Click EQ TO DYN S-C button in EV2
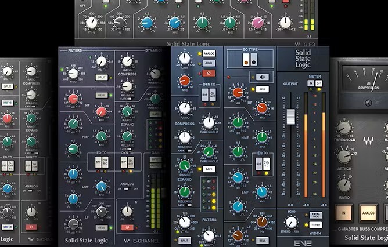The image size is (388, 247). point(266,164)
